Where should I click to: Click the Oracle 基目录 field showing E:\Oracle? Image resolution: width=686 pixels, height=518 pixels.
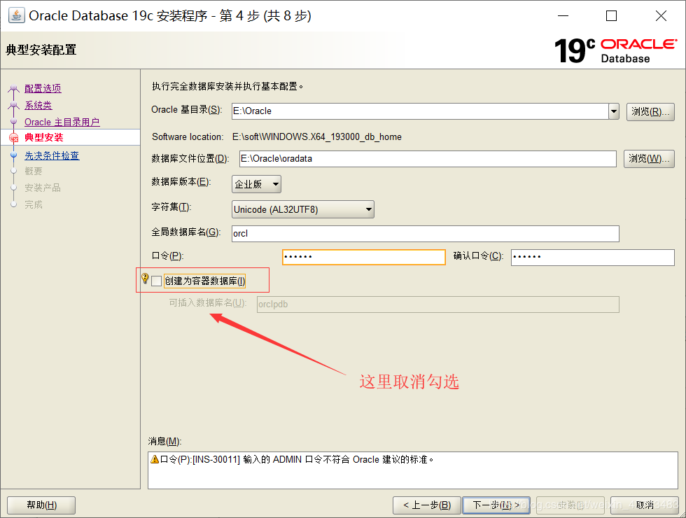tap(420, 111)
